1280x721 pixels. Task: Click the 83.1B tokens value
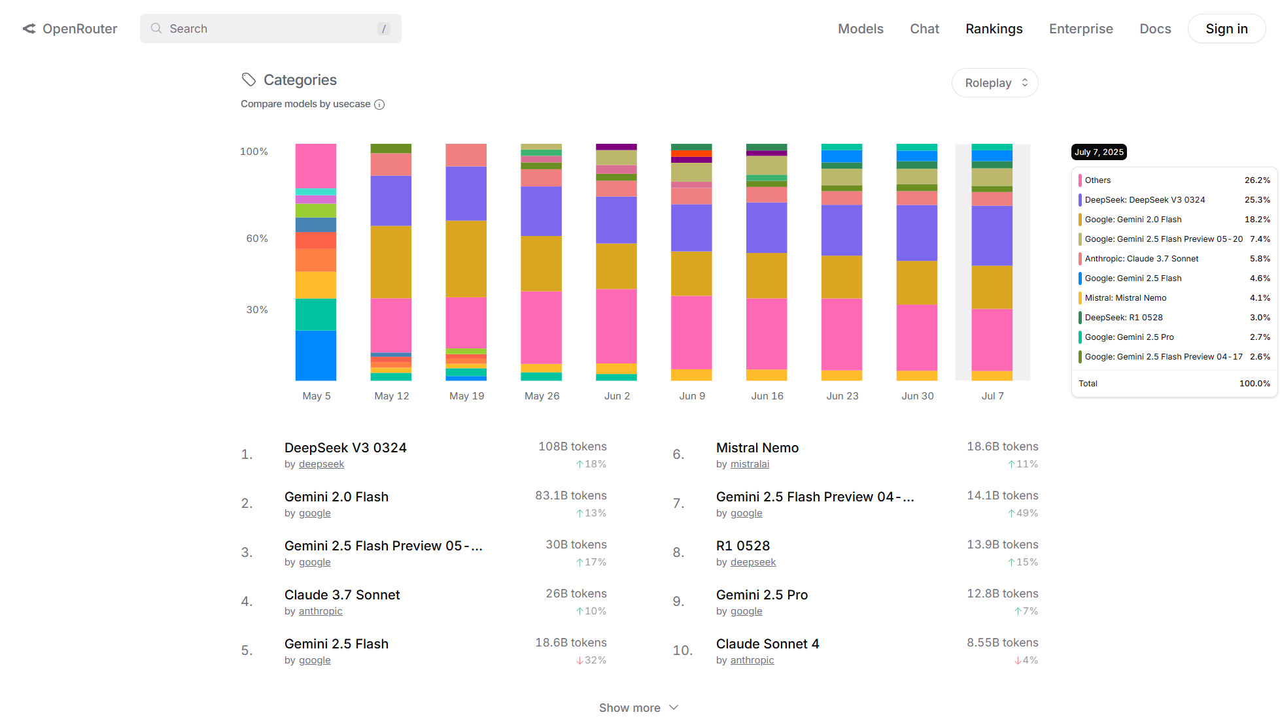(571, 495)
